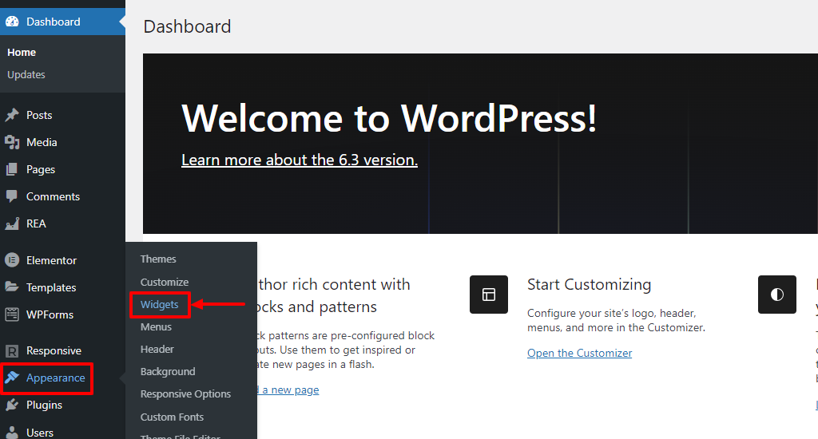Click the WPForms icon
This screenshot has height=439, width=818.
(12, 314)
